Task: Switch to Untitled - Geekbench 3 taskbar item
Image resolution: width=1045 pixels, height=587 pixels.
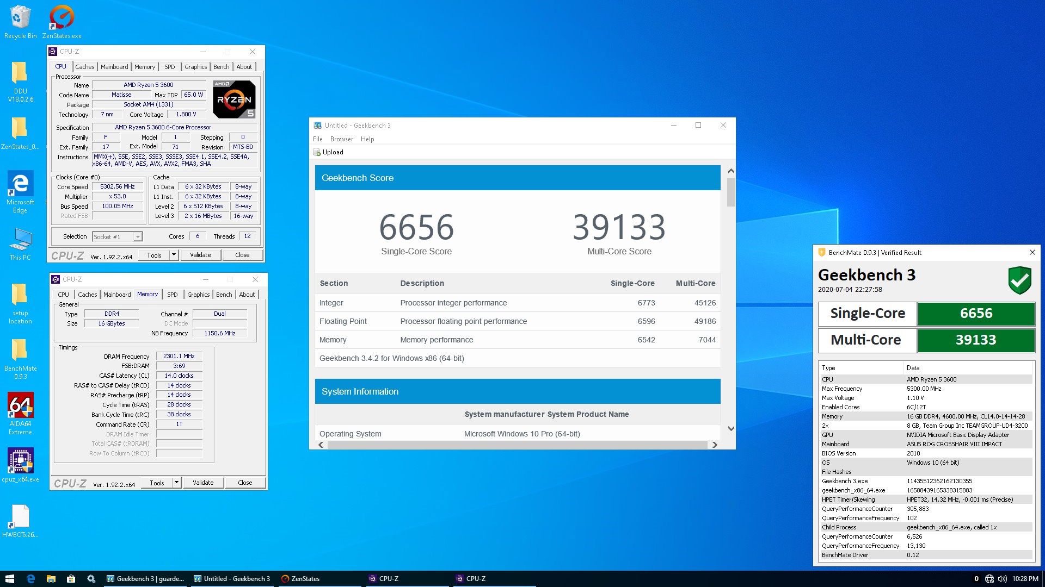Action: point(231,579)
